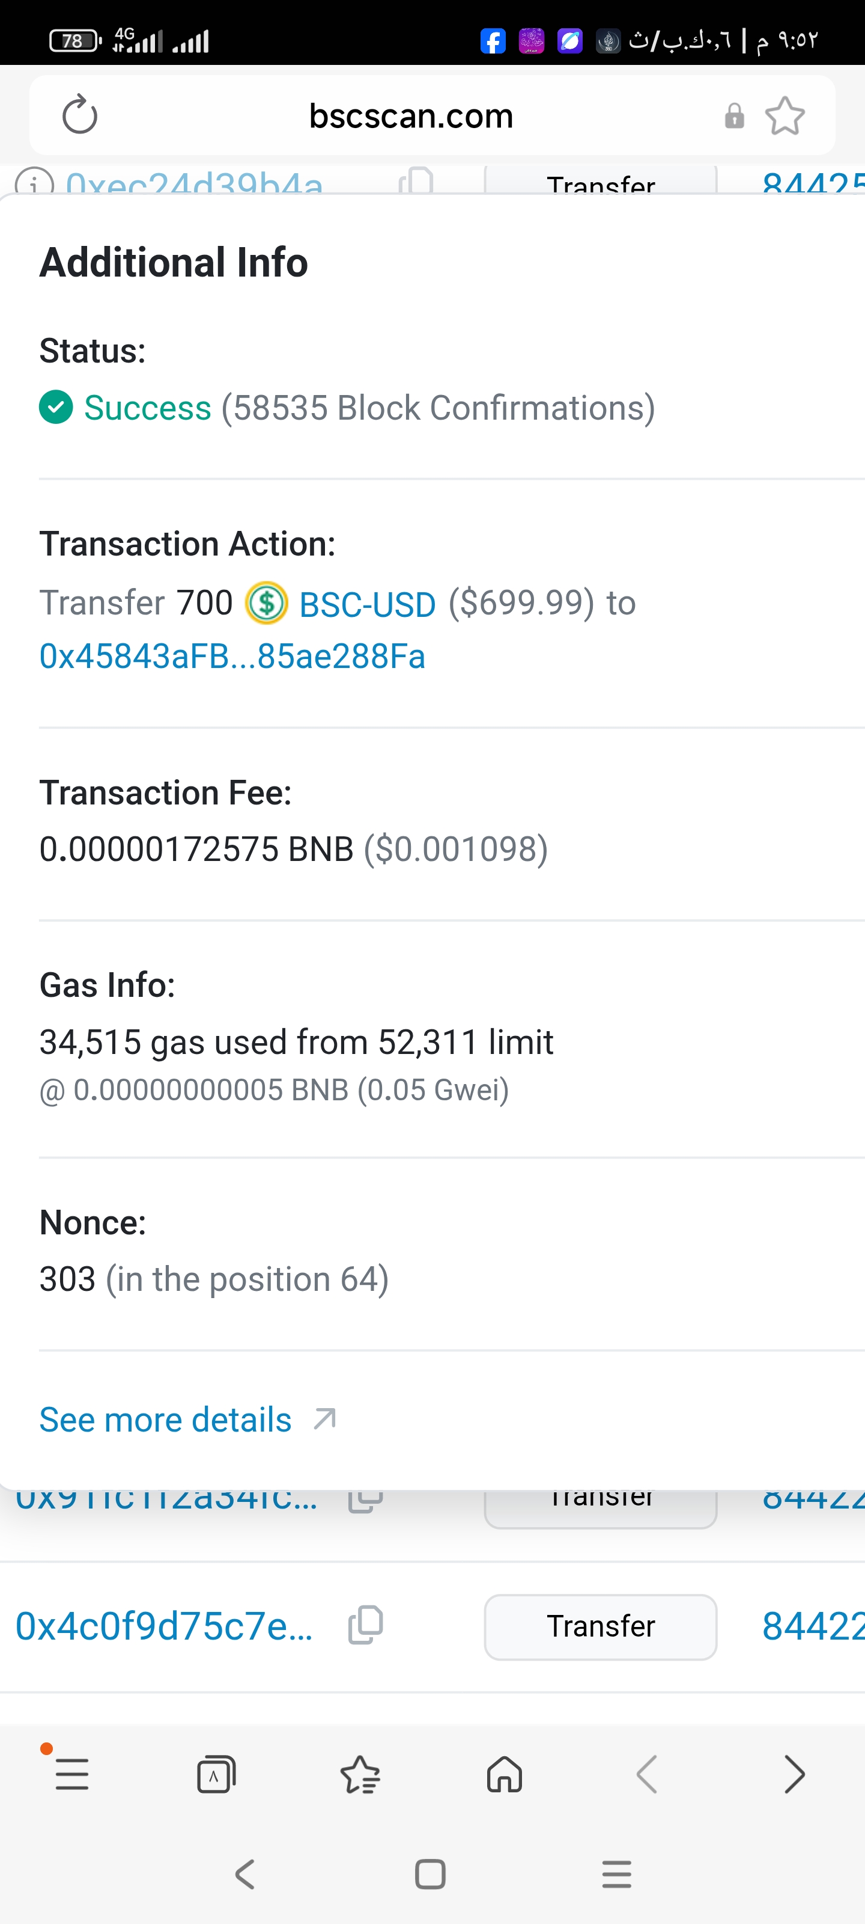Screen dimensions: 865x1924
Task: Navigate forward with the right arrow
Action: (794, 1774)
